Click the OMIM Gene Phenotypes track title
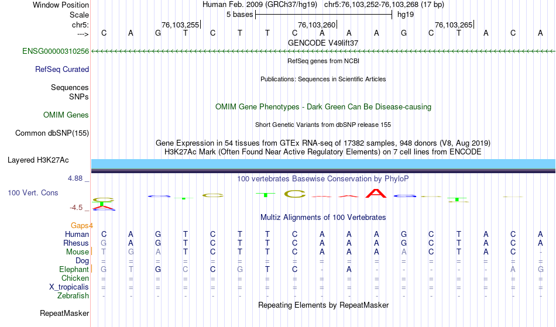 pyautogui.click(x=323, y=107)
